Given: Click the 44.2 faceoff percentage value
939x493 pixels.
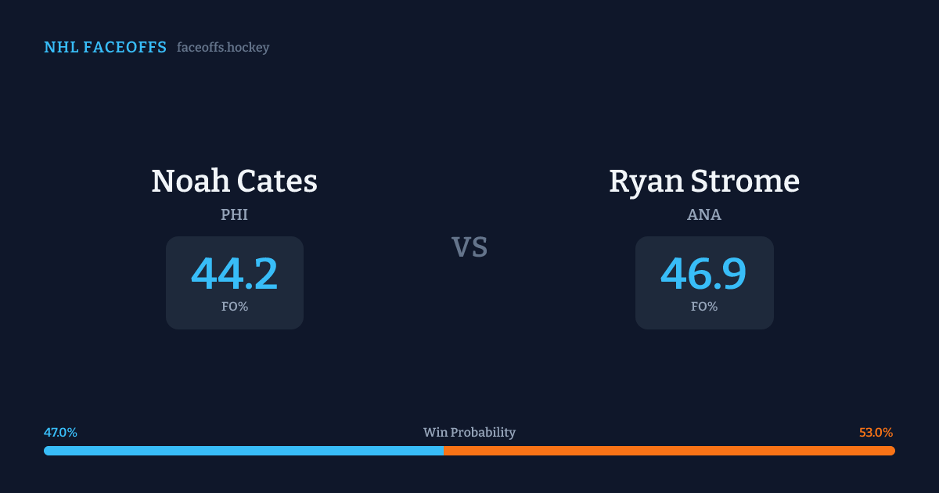Looking at the screenshot, I should click(234, 273).
